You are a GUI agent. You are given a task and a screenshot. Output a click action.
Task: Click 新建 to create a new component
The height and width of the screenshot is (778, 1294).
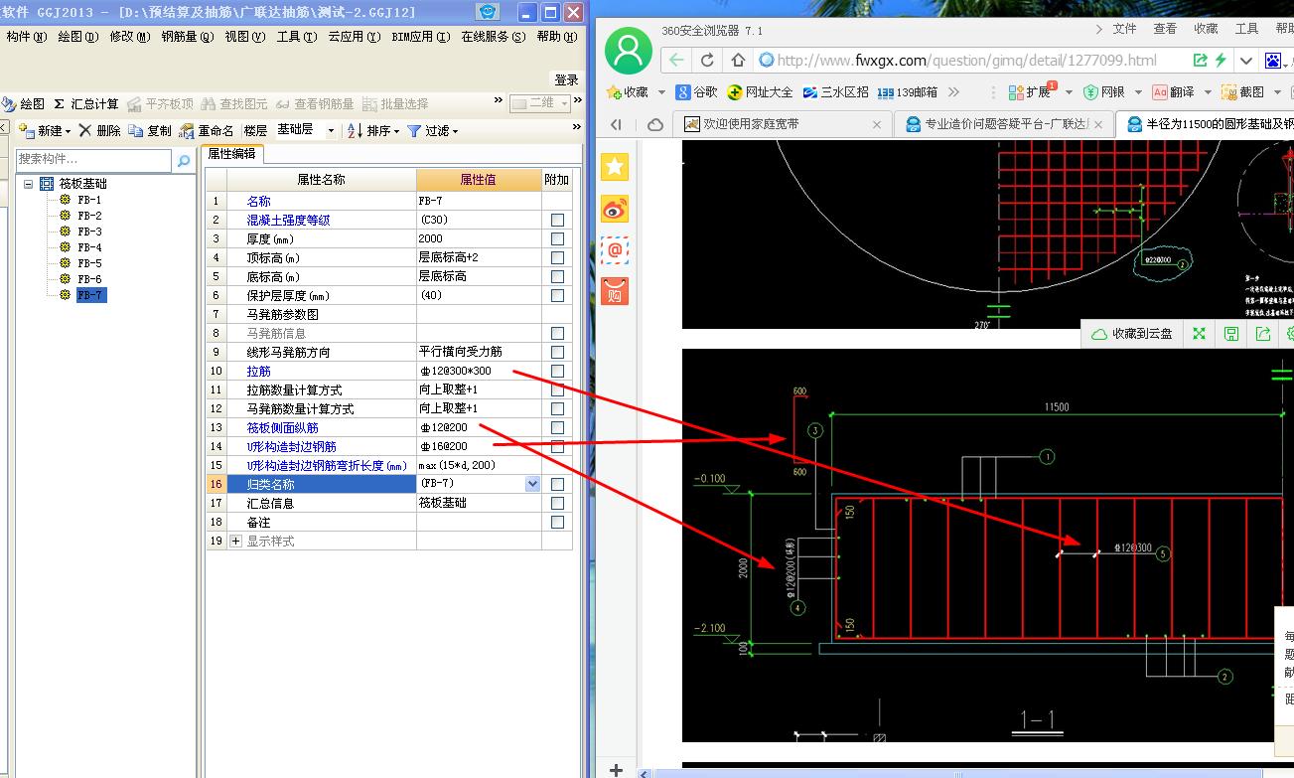tap(44, 130)
